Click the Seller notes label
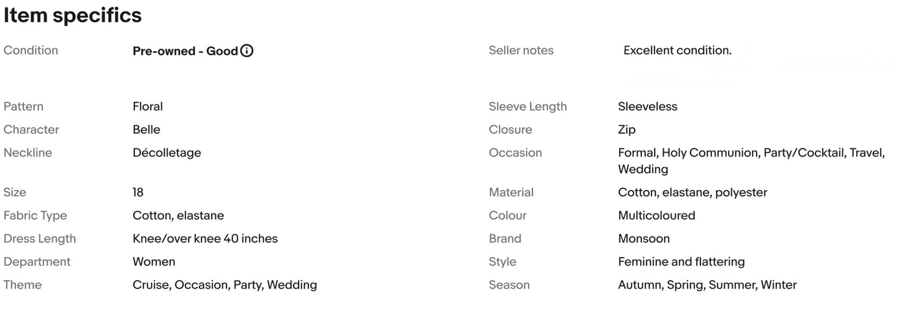This screenshot has height=316, width=899. pyautogui.click(x=521, y=50)
